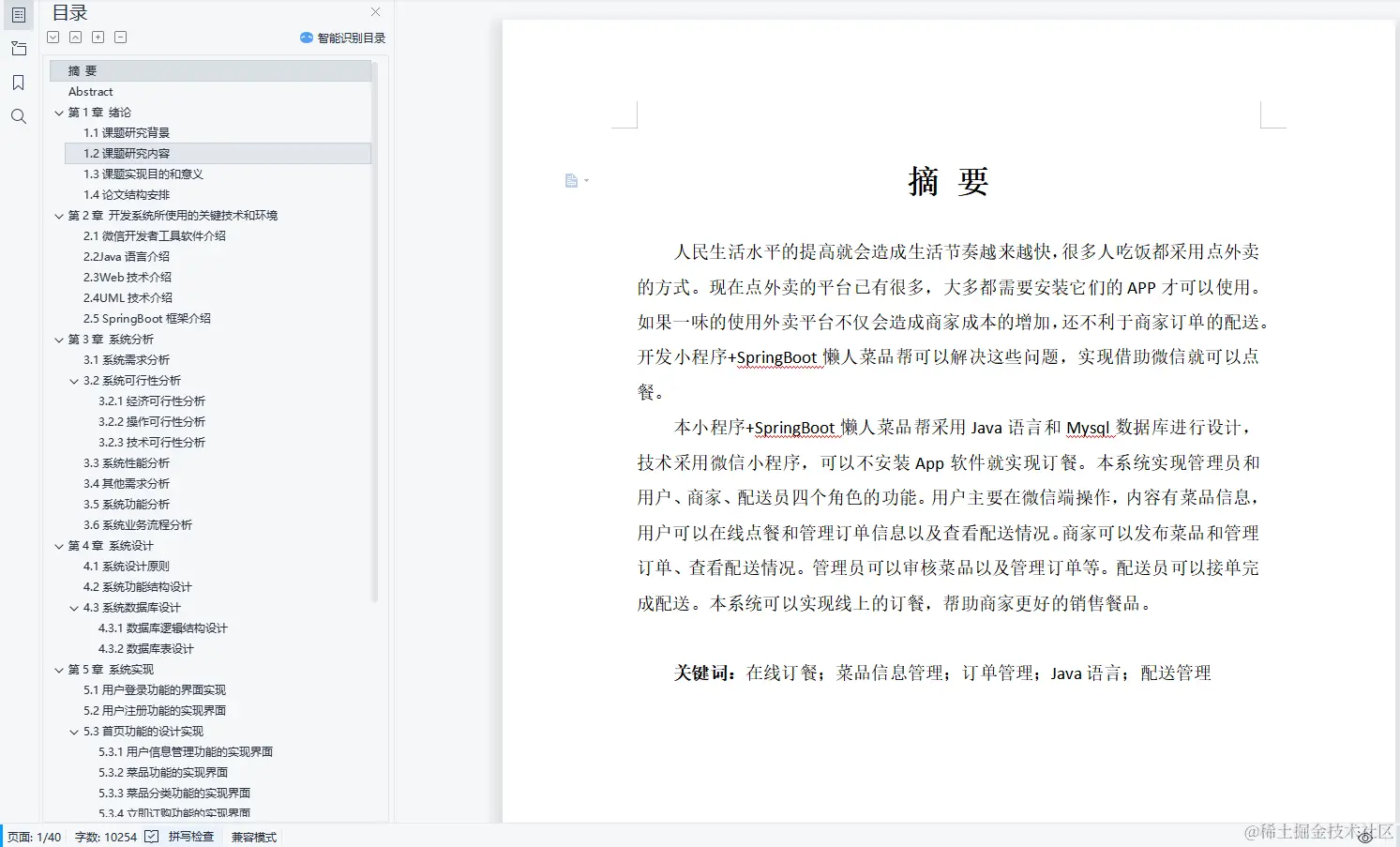Click the eye protection mode icon in status bar
The image size is (1400, 847).
pos(1365,837)
